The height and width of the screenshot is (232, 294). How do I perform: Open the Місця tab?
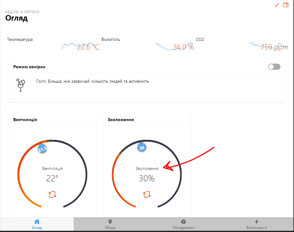pos(110,224)
